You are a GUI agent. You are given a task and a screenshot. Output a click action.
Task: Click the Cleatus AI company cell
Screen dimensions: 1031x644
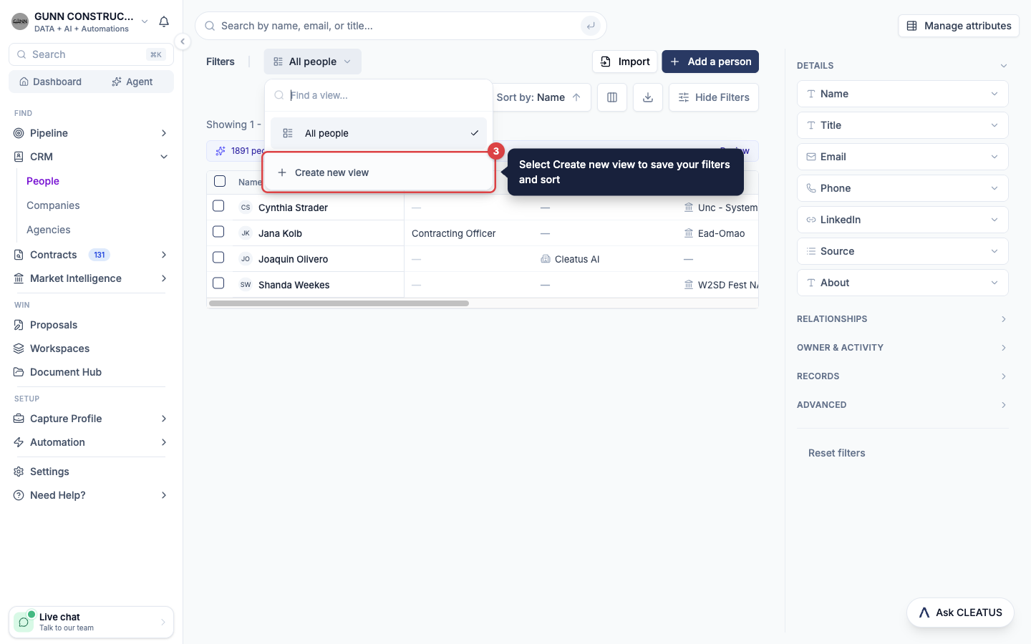570,259
